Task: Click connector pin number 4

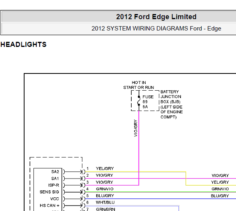Action: click(x=88, y=189)
